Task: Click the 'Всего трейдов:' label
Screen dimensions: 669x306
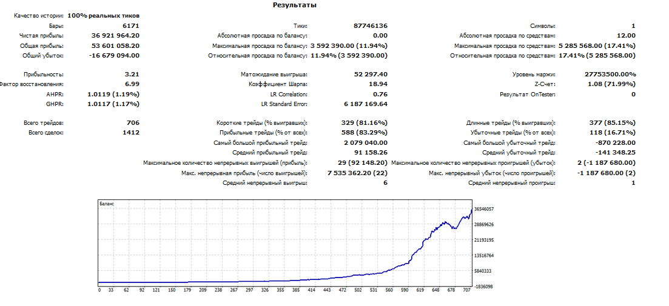Action: (44, 123)
